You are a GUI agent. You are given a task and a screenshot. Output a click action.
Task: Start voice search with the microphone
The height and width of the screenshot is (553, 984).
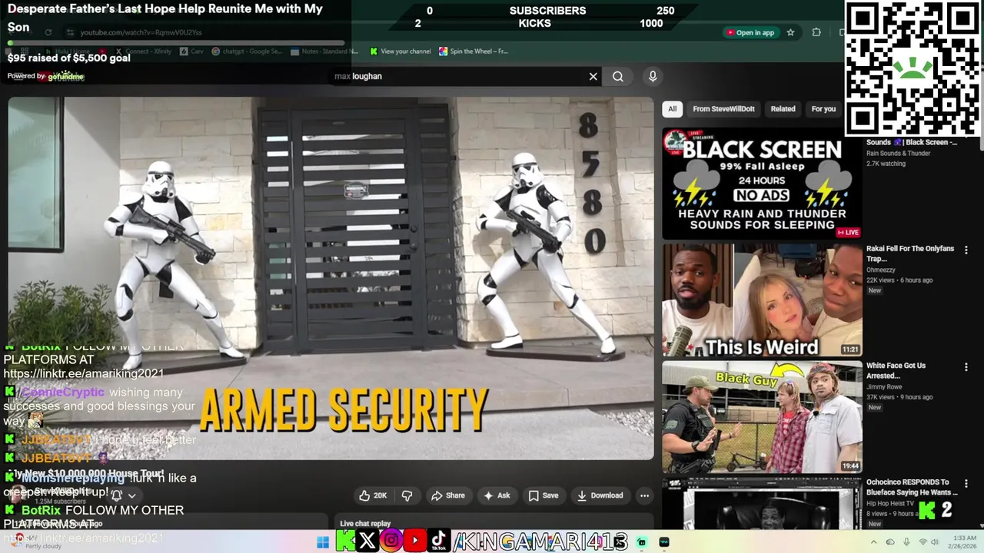coord(653,76)
